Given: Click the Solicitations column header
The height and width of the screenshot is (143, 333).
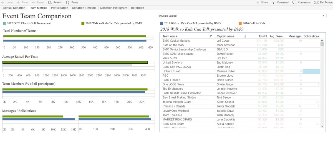Looking at the screenshot, I should pyautogui.click(x=311, y=36).
